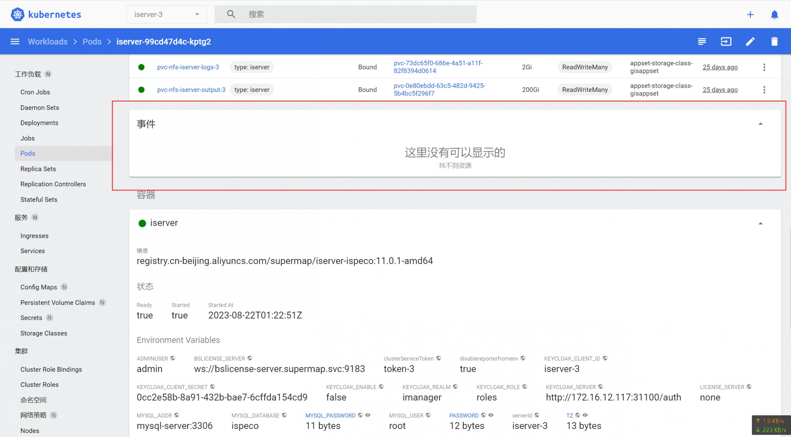Open Nodes in sidebar
The image size is (791, 437).
tap(30, 430)
